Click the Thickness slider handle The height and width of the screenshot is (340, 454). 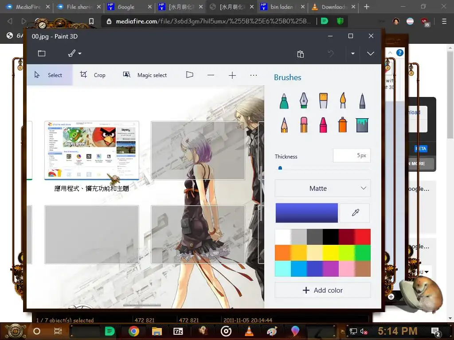tap(280, 168)
